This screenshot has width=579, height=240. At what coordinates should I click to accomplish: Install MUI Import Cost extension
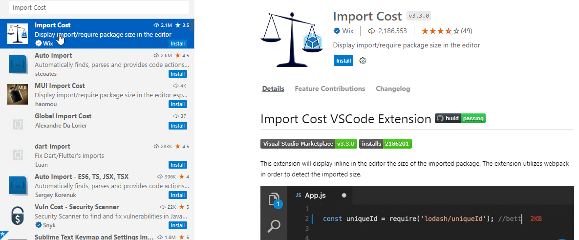point(178,104)
